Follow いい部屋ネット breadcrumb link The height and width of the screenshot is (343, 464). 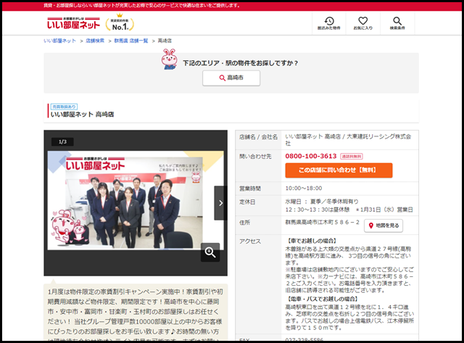point(59,41)
